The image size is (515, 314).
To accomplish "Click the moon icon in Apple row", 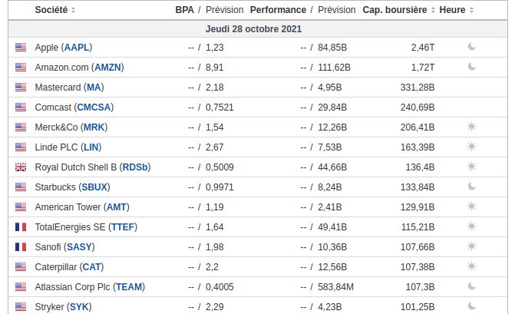I will point(471,47).
